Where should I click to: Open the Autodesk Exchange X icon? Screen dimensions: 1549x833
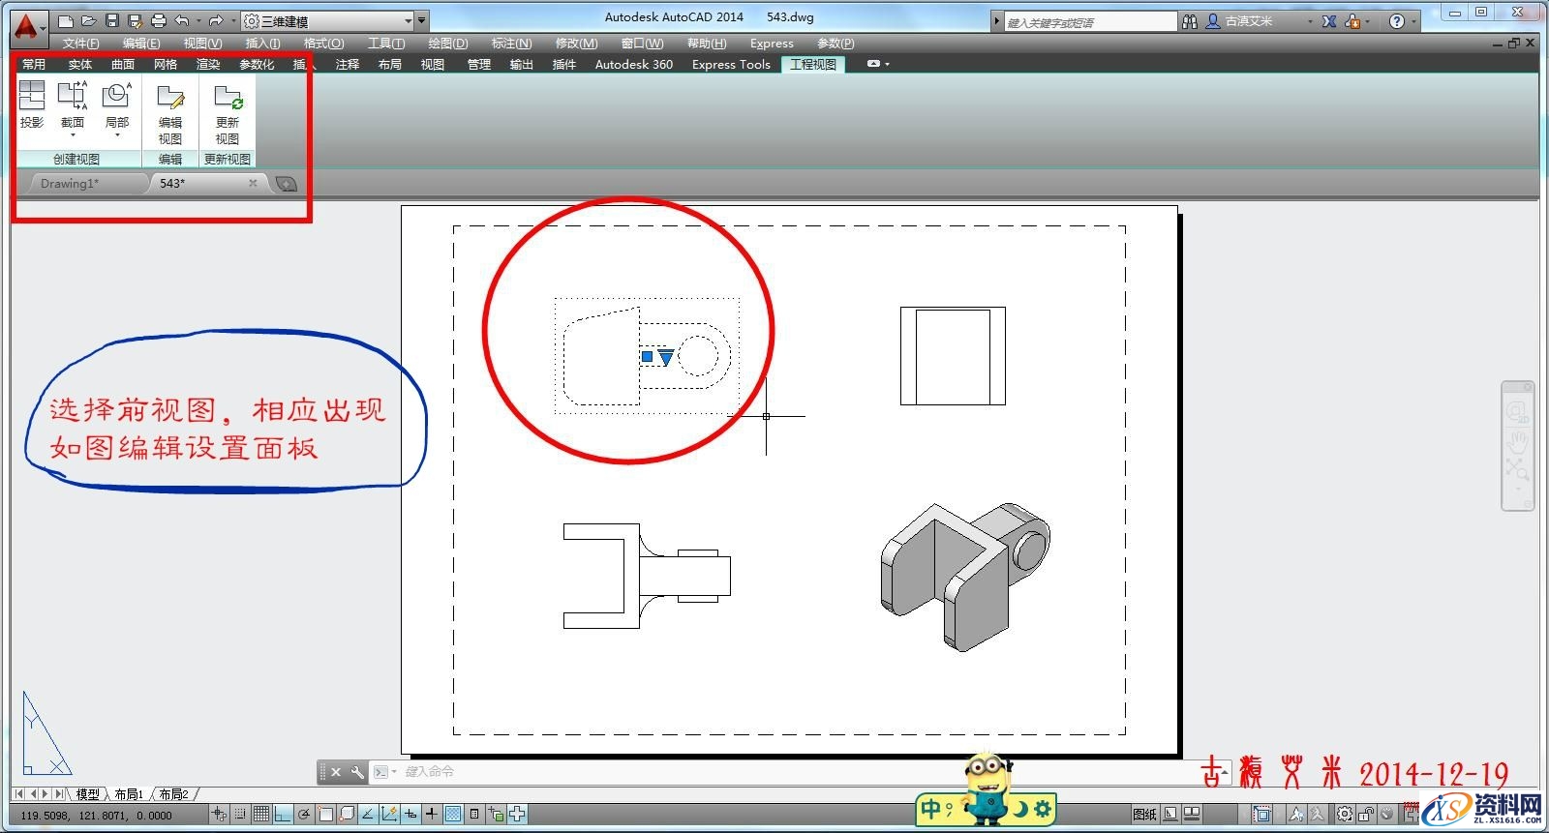pyautogui.click(x=1329, y=21)
